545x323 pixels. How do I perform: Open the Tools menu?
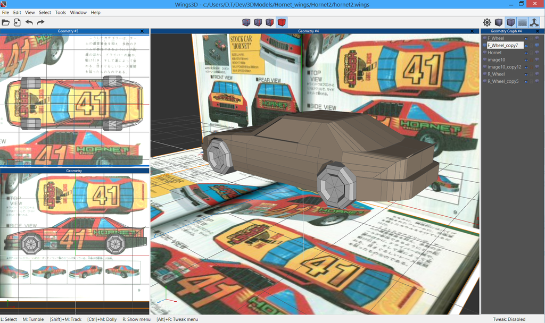point(61,12)
